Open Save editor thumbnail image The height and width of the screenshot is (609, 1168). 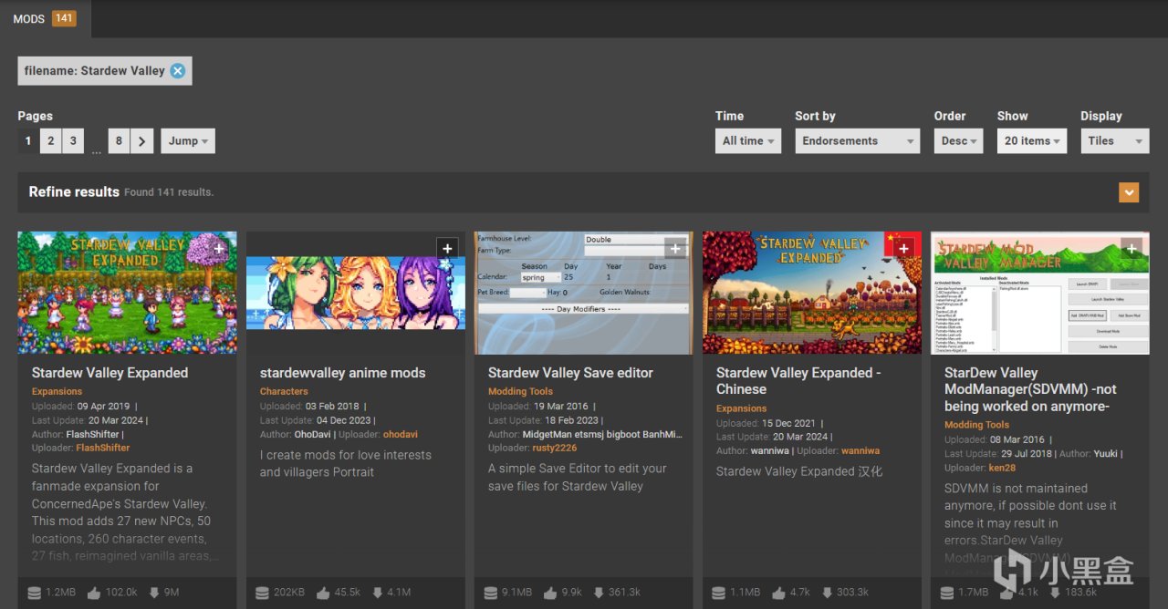pyautogui.click(x=583, y=292)
